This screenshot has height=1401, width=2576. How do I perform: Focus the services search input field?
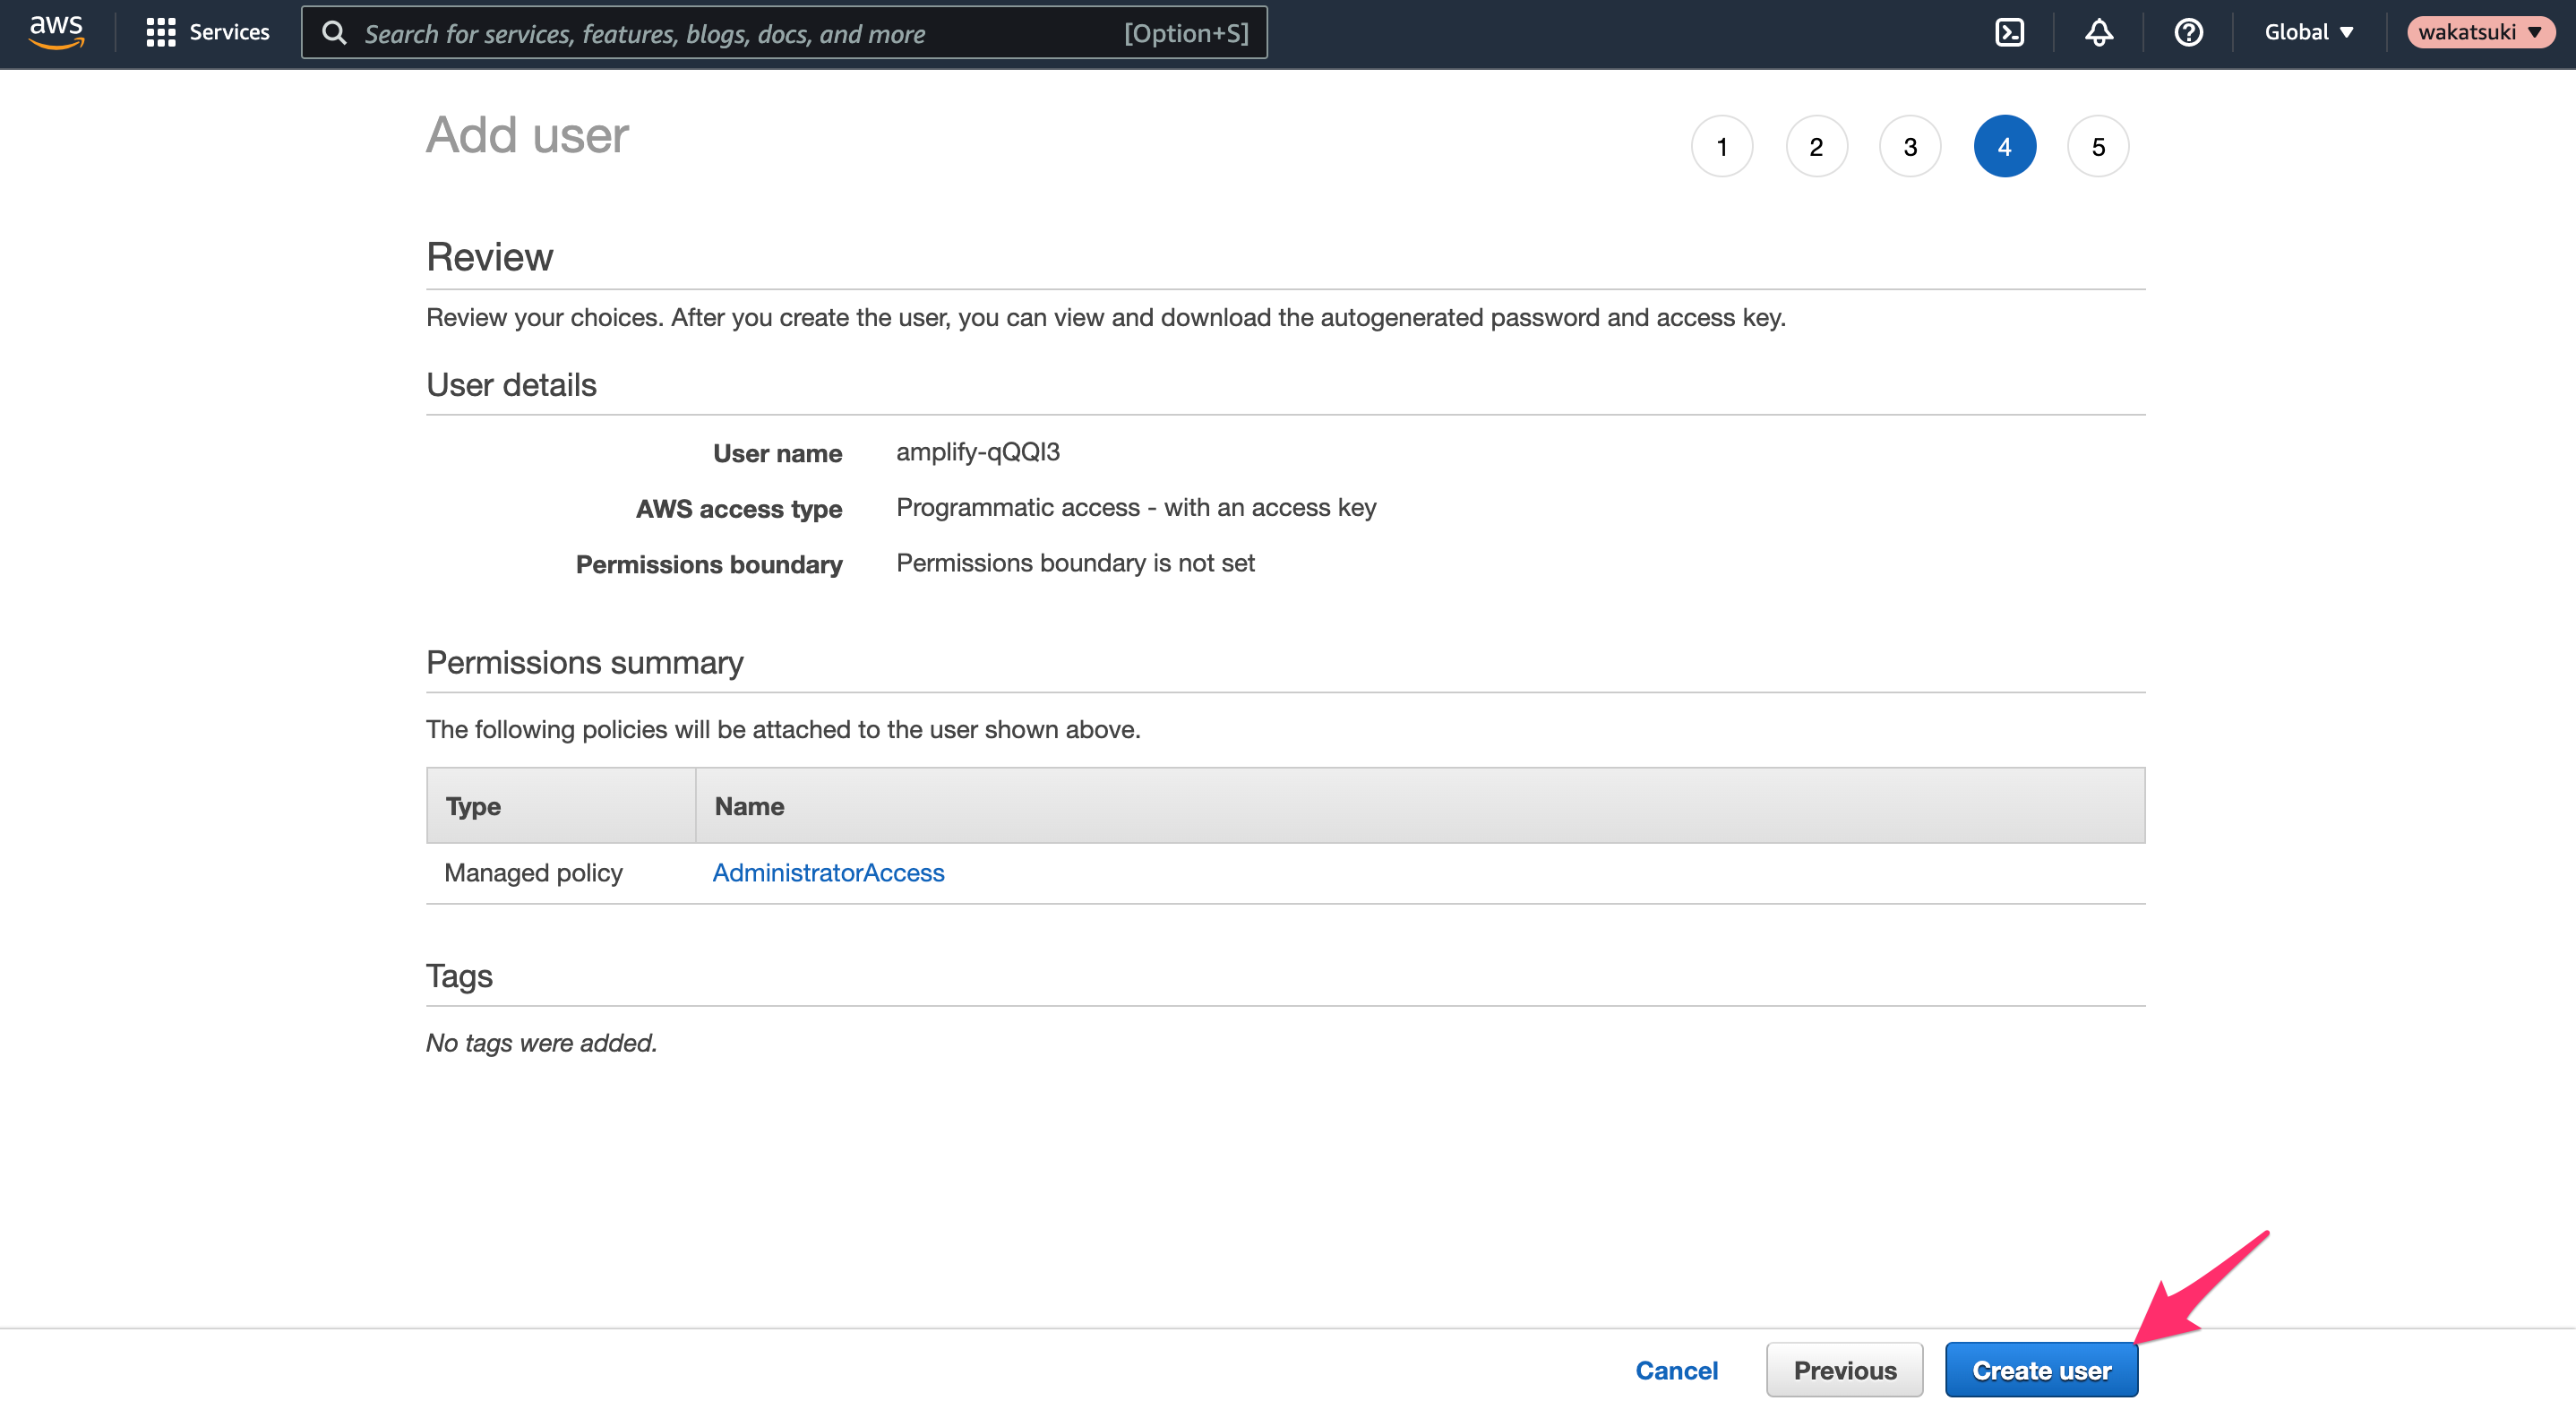tap(784, 33)
